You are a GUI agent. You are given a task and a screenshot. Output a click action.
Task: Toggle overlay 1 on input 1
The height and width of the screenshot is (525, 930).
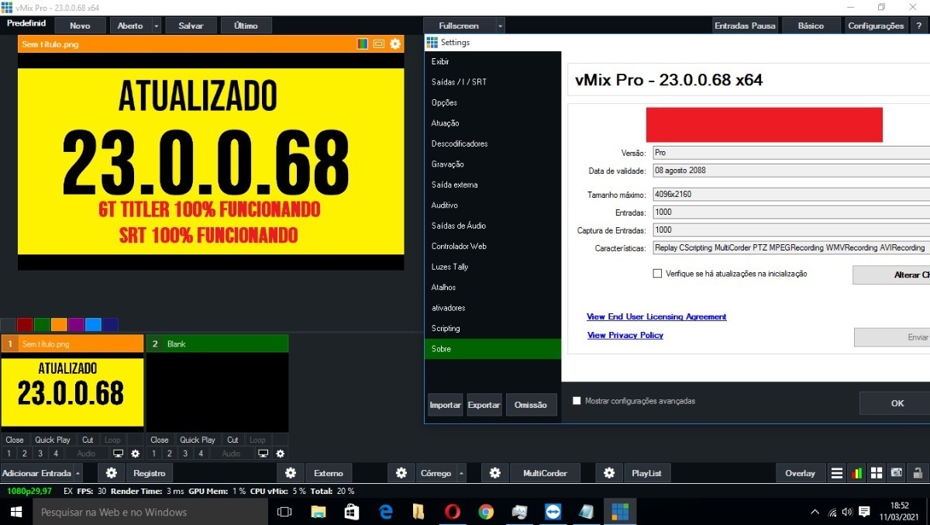[9, 454]
